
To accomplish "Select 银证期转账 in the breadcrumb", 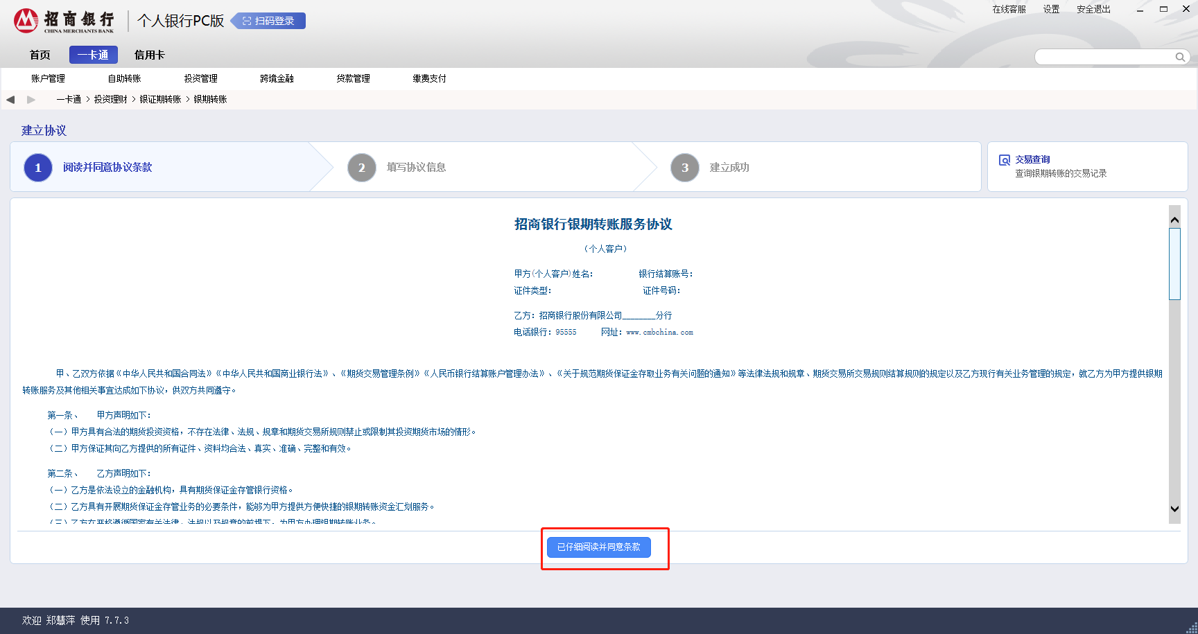I will (160, 100).
